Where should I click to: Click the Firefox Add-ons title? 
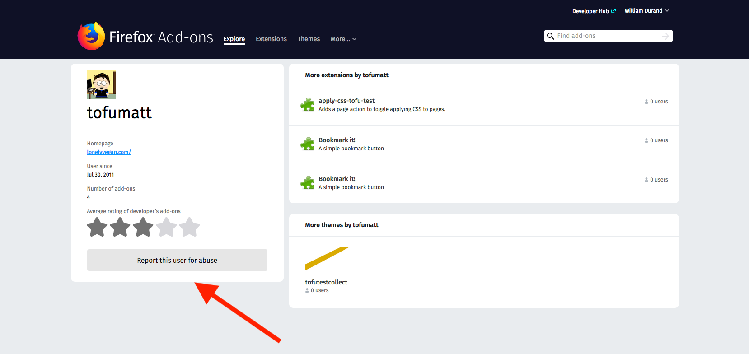coord(161,37)
